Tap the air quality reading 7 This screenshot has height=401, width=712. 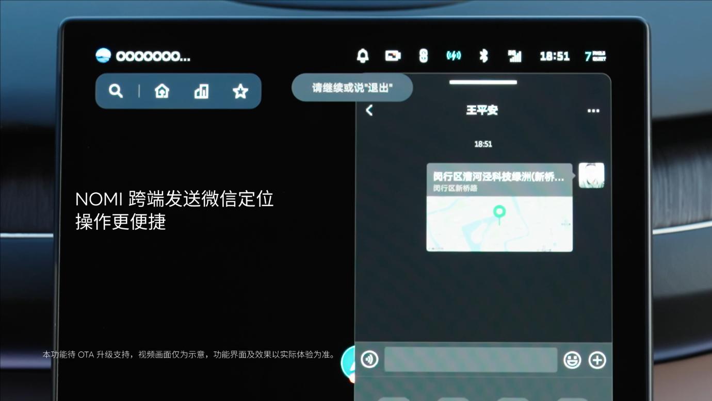(x=595, y=56)
